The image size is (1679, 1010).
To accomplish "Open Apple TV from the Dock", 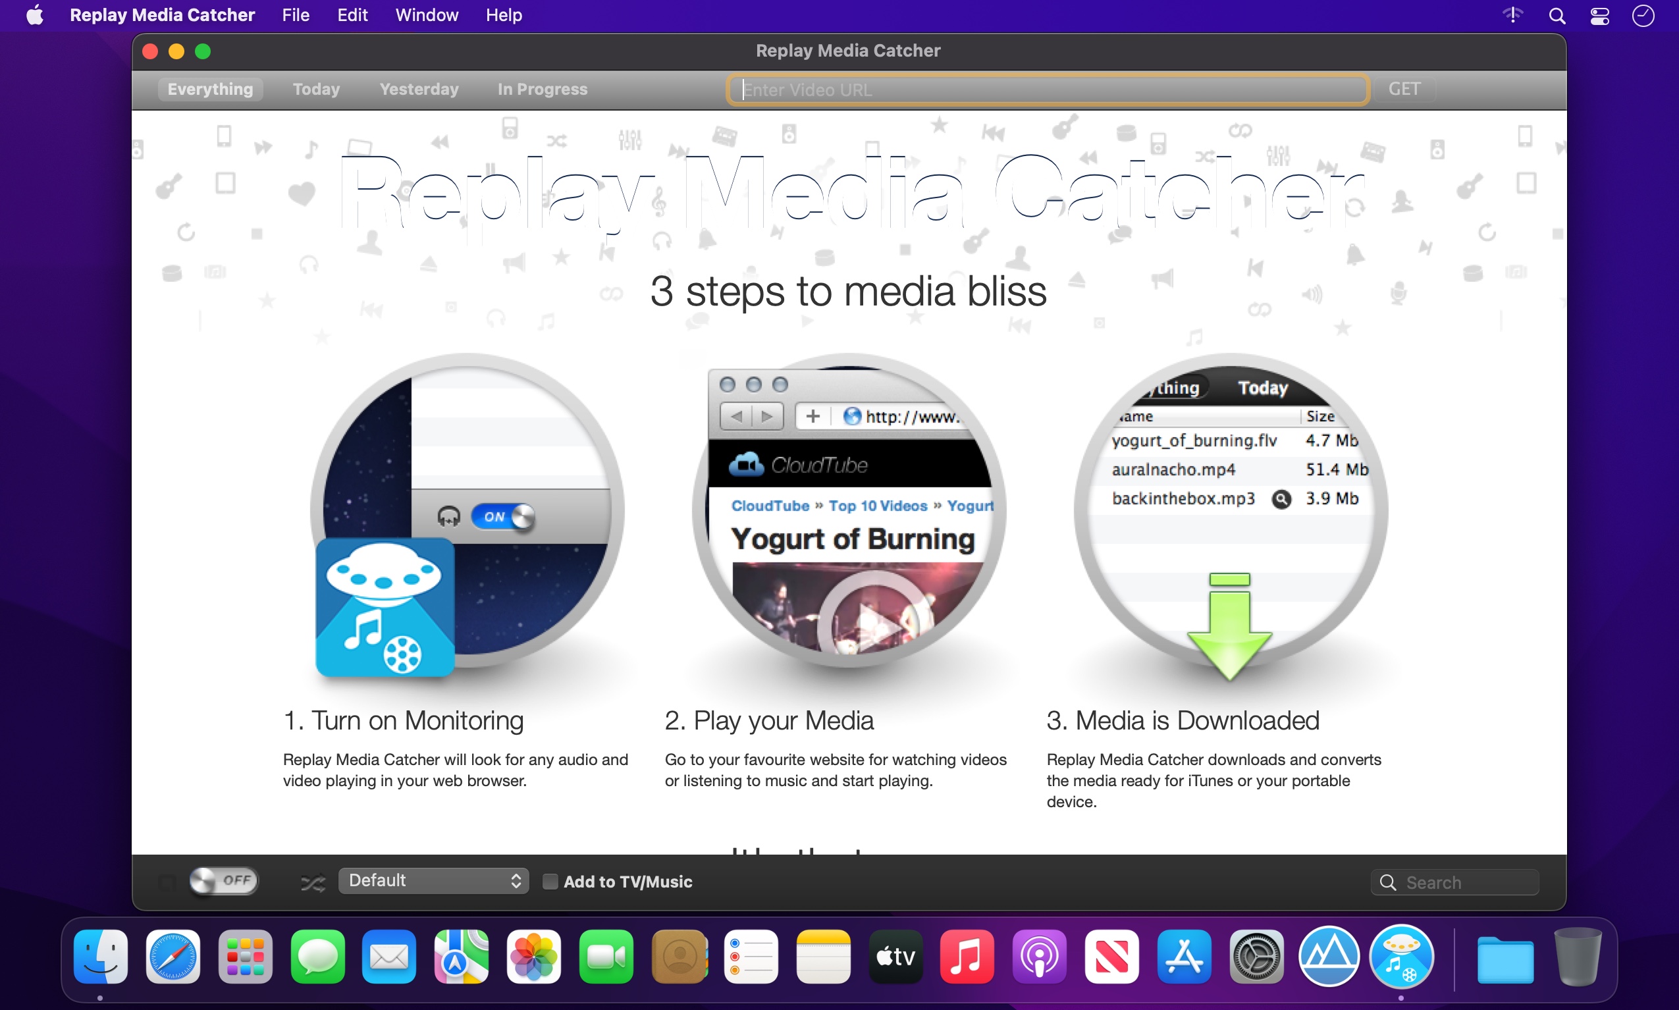I will click(x=895, y=957).
